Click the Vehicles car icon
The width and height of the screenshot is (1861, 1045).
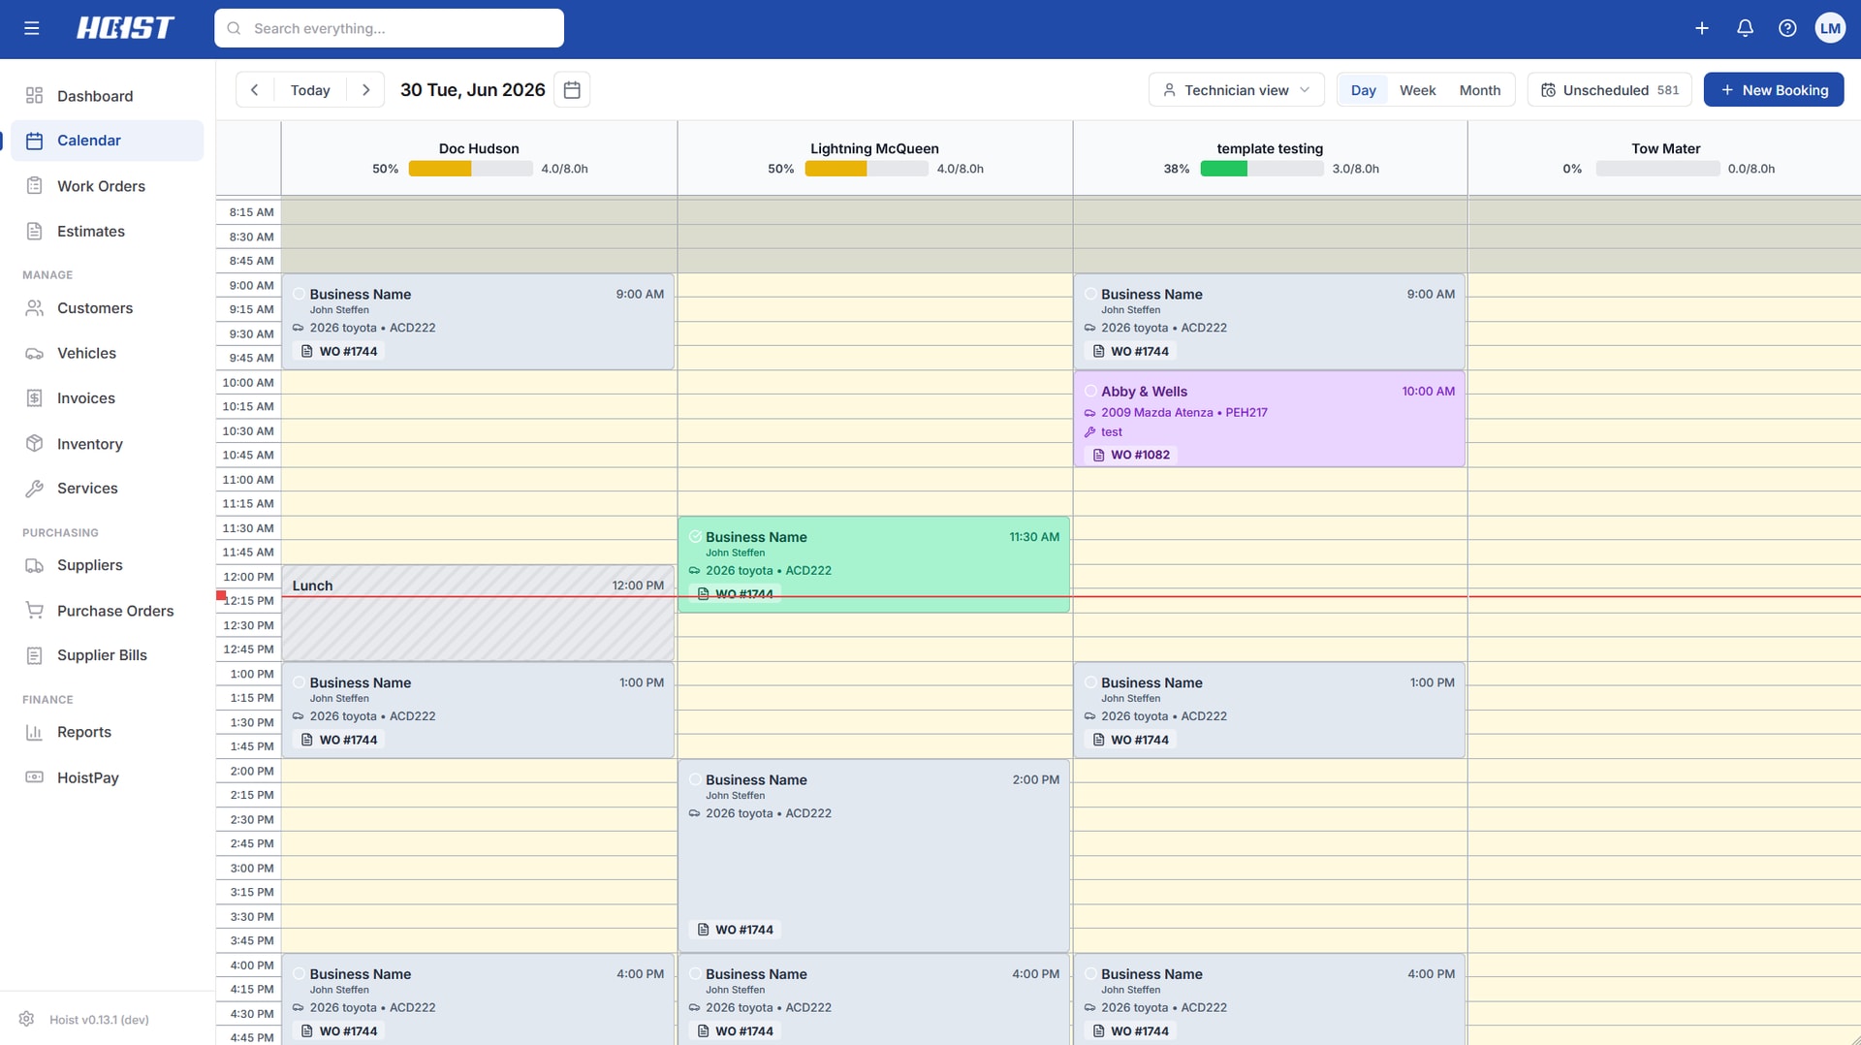34,353
